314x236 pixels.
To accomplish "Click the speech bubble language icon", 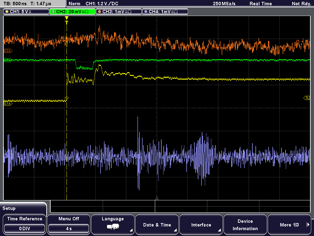I will coord(113,227).
